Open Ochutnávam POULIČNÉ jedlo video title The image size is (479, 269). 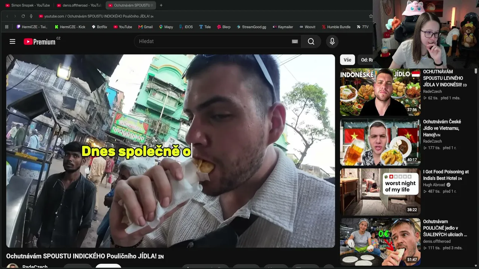(445, 228)
